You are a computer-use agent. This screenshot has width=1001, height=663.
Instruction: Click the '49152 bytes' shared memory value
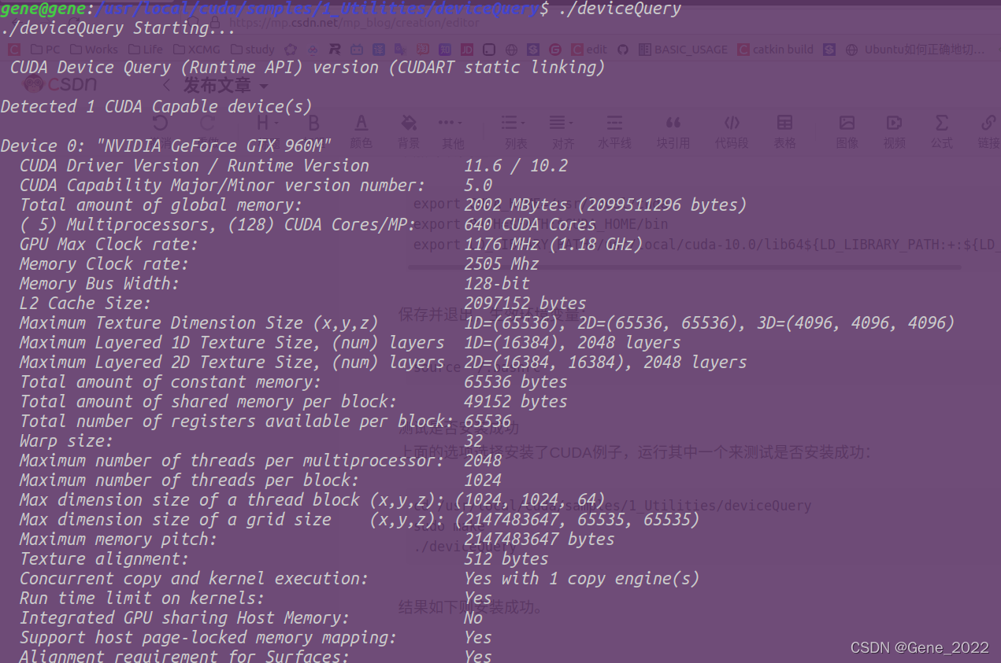(x=516, y=401)
